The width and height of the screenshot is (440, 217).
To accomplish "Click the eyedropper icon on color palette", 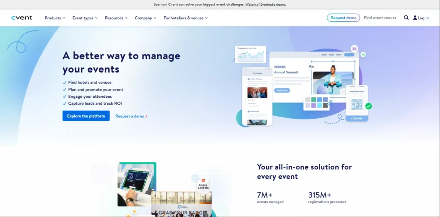I will pyautogui.click(x=330, y=103).
